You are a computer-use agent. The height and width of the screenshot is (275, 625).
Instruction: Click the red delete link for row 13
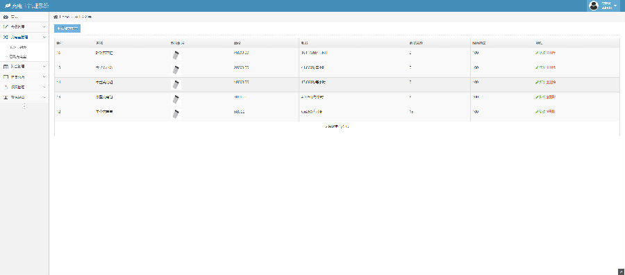551,97
